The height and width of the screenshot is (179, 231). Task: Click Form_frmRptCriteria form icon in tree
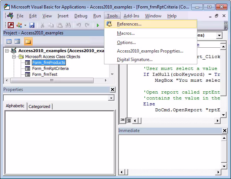click(x=27, y=68)
